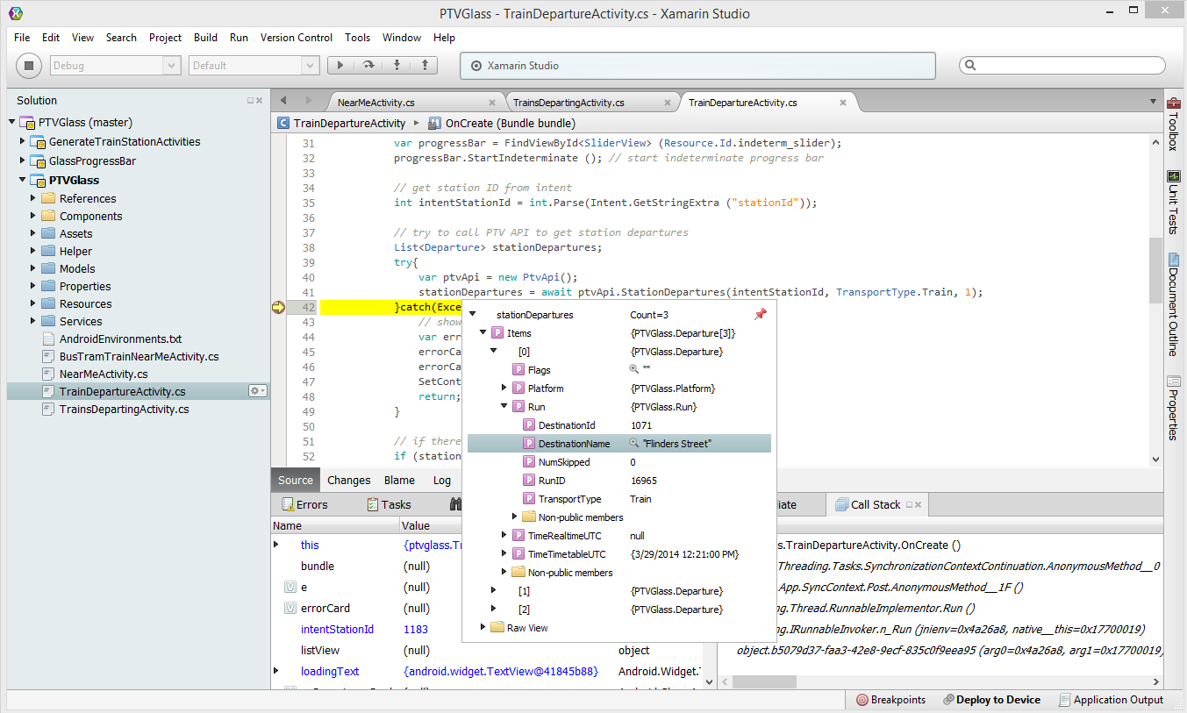Select RunID row in debug tooltip
This screenshot has width=1187, height=713.
coord(619,481)
